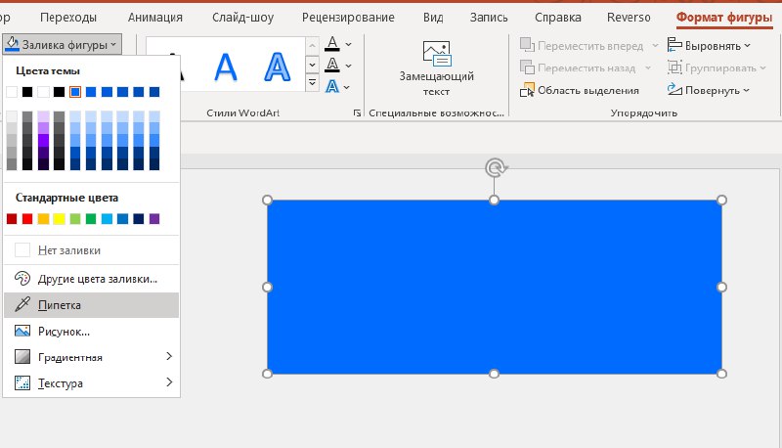Click the rectangle's bottom middle sizing handle
782x448 pixels.
point(495,374)
